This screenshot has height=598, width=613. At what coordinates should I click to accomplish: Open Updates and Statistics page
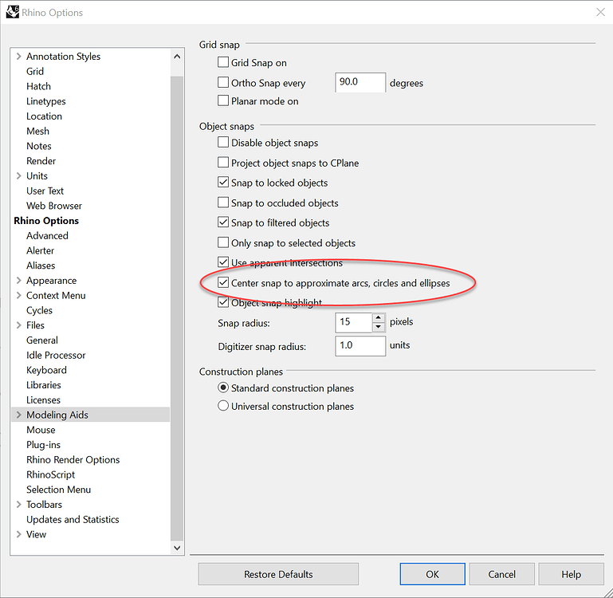point(73,519)
